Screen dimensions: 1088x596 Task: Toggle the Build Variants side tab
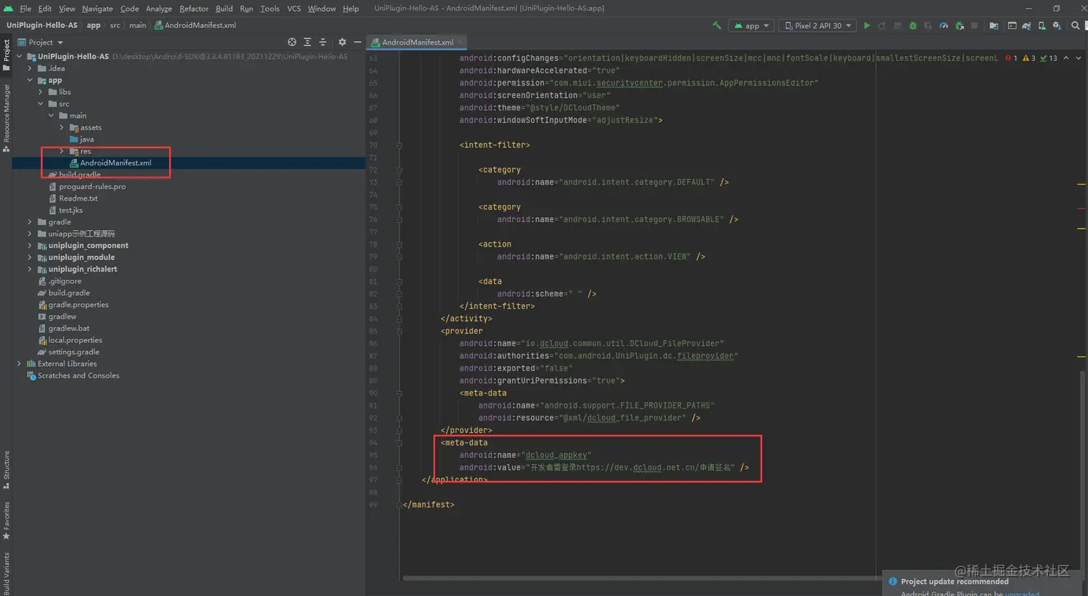(x=6, y=573)
